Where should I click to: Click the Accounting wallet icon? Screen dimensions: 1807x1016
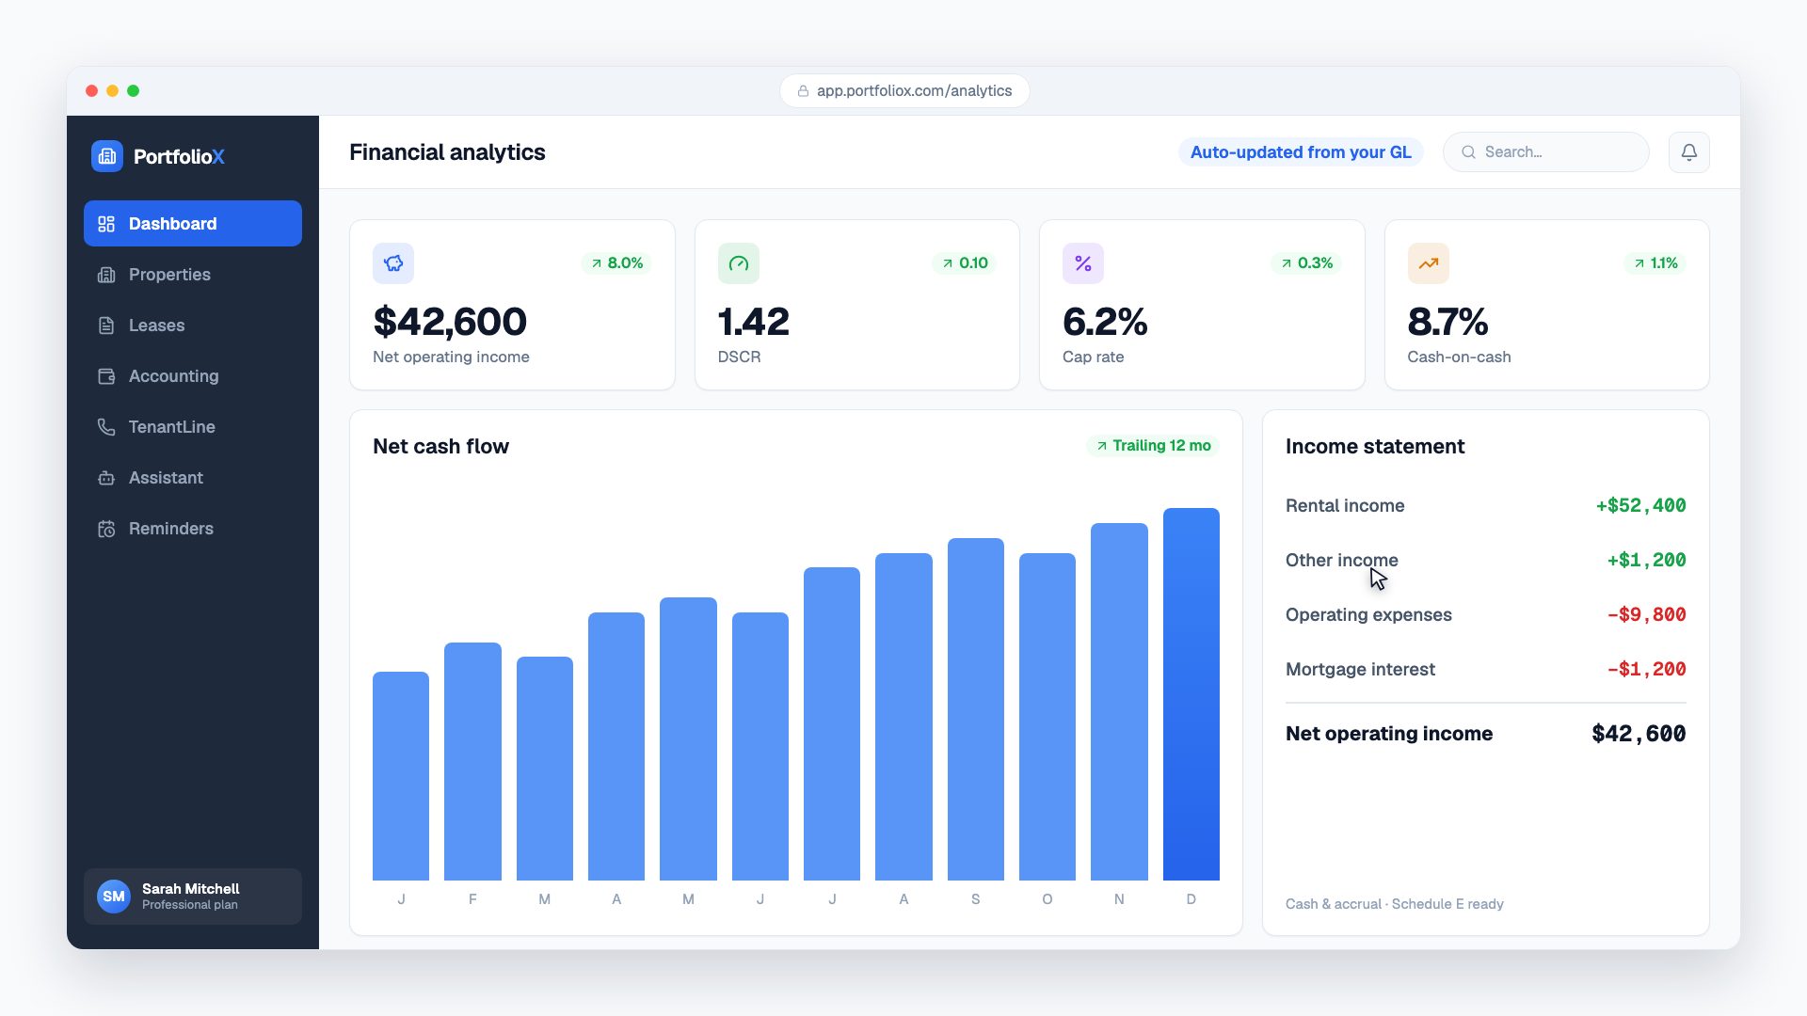pos(106,376)
